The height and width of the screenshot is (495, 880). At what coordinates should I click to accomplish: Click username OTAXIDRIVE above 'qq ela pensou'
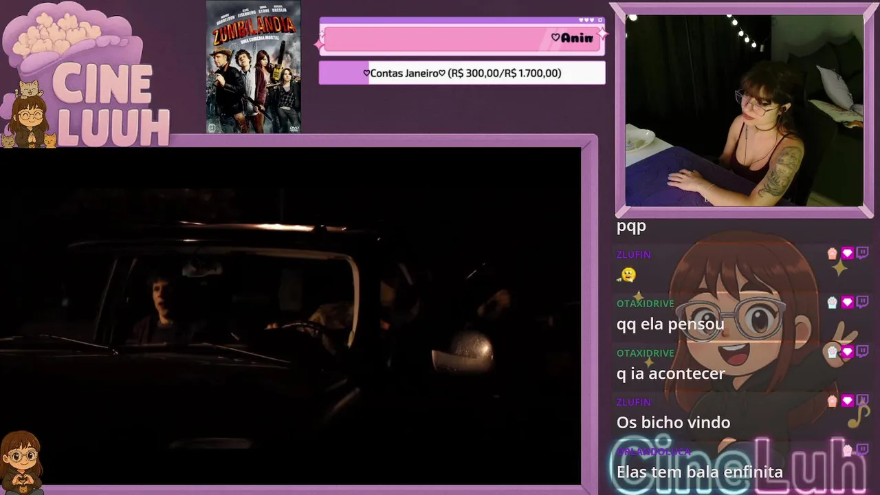pos(645,304)
